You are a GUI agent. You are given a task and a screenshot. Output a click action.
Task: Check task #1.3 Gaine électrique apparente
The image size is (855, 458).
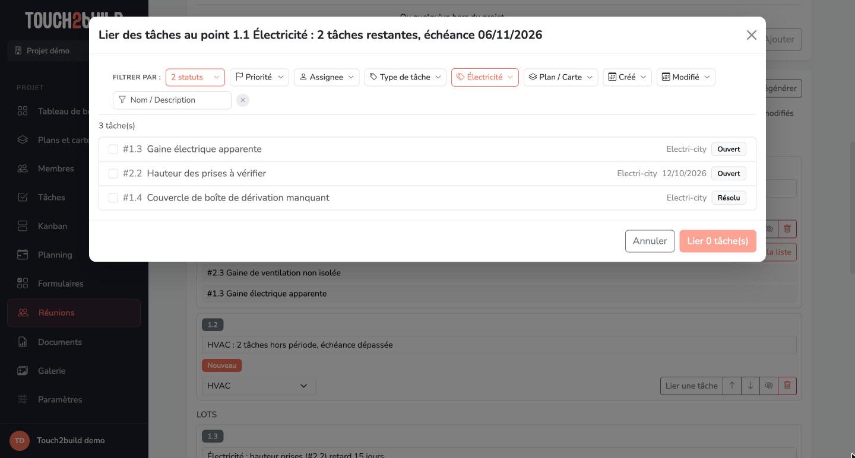click(113, 150)
